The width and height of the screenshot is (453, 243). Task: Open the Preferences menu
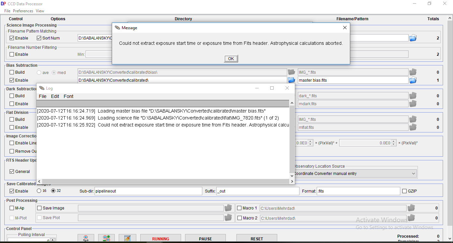point(23,11)
